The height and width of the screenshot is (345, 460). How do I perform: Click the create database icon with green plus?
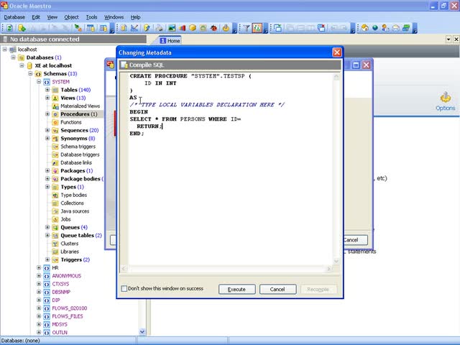[x=22, y=28]
